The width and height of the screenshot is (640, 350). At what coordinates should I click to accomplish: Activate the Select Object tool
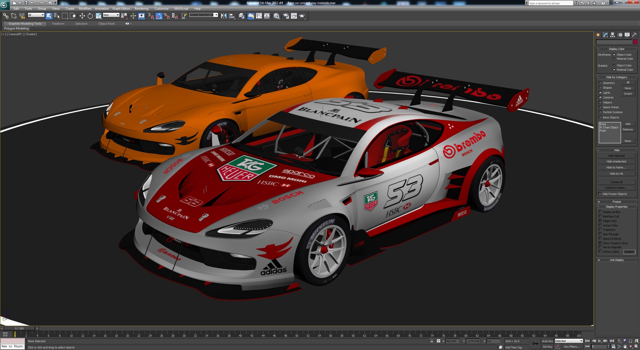point(49,16)
